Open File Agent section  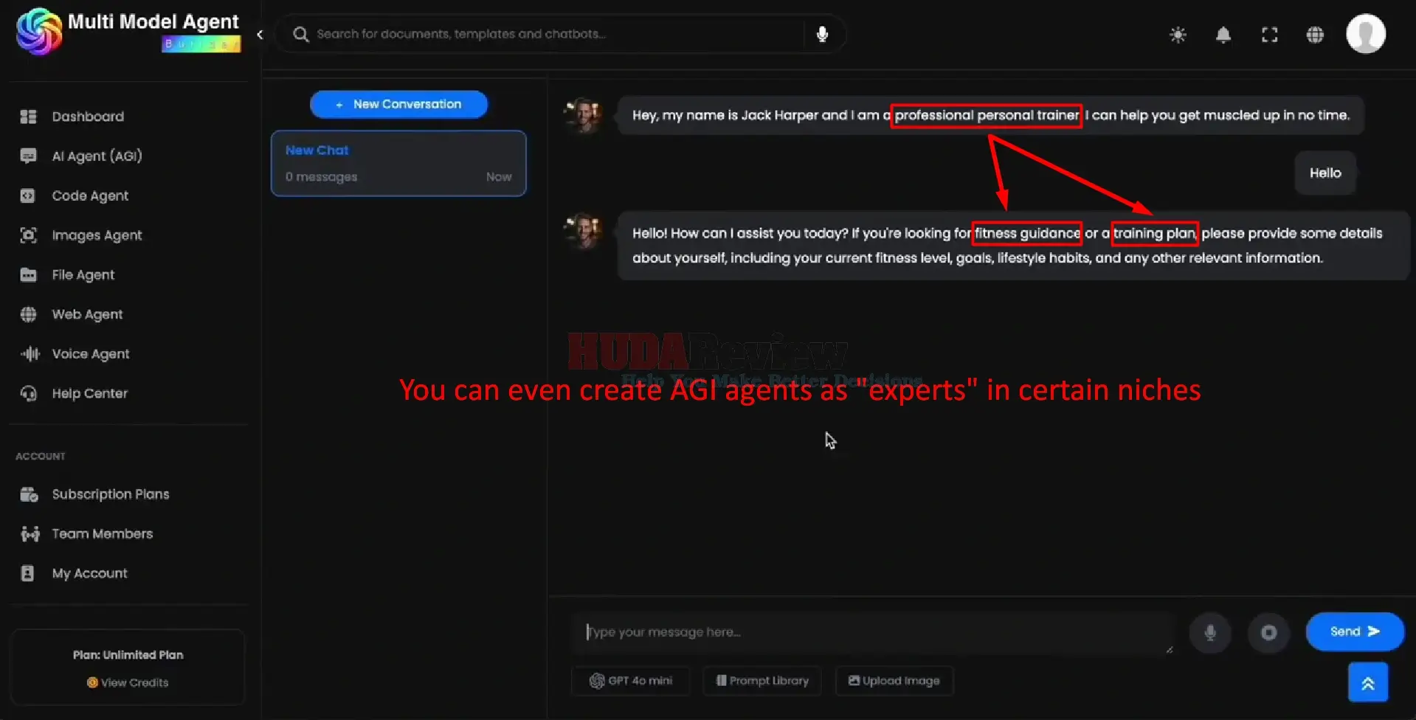83,274
